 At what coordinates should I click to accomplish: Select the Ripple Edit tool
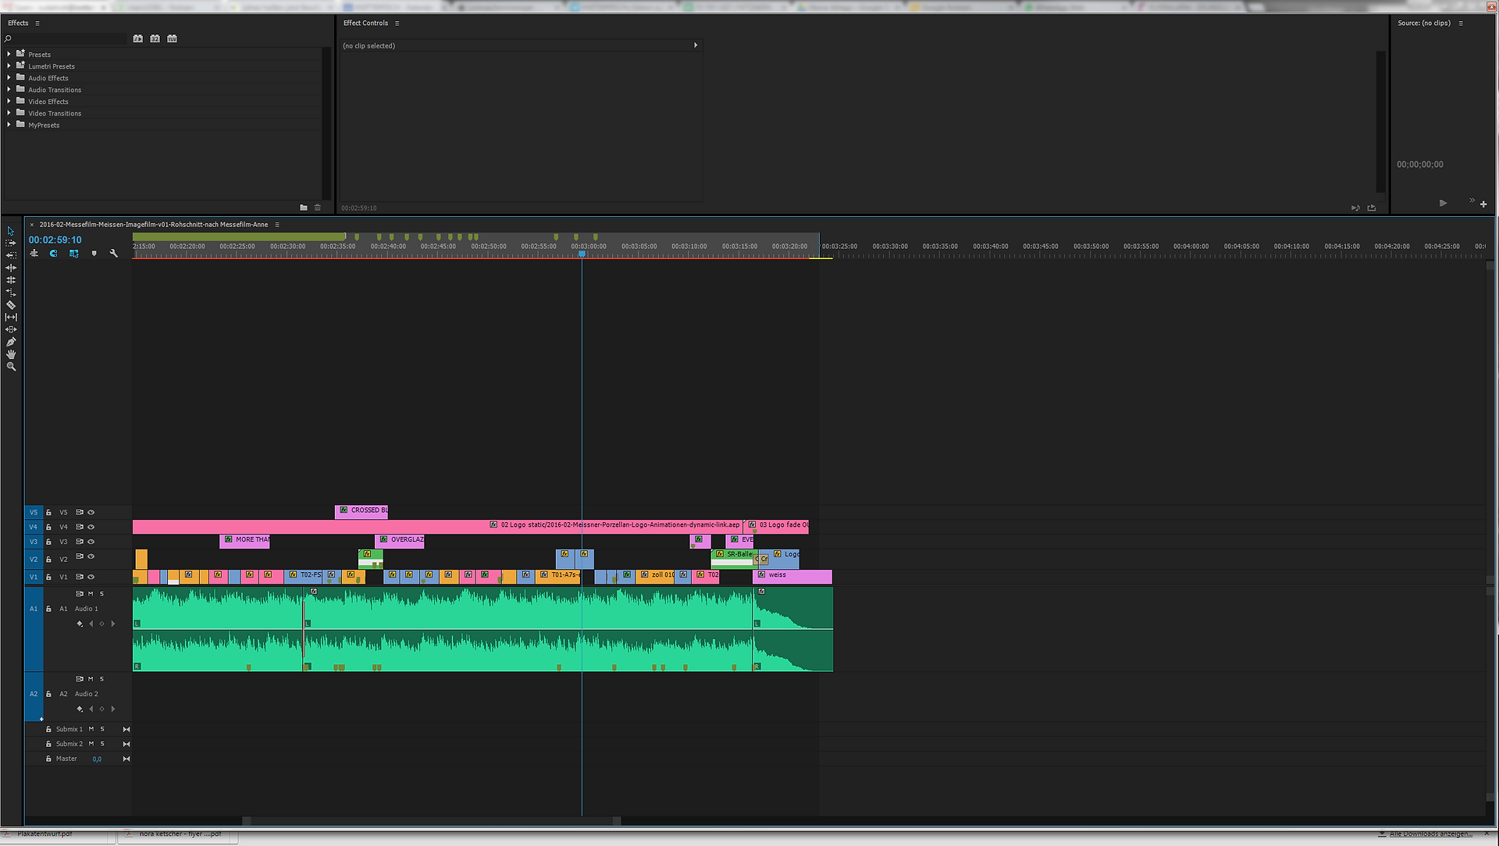point(11,268)
